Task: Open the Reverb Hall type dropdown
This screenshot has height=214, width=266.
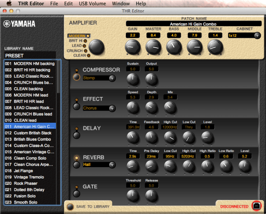Action: 99,165
